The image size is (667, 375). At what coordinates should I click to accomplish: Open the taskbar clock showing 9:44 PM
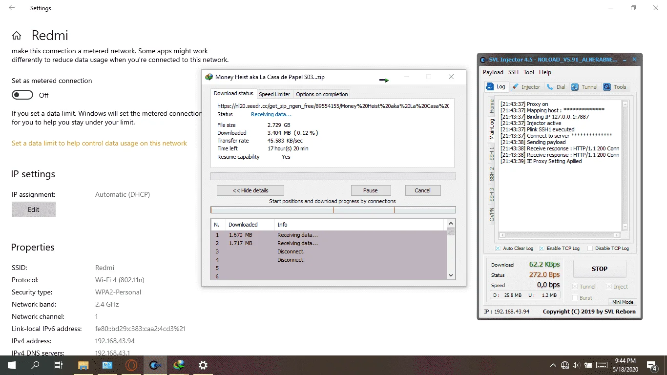click(x=625, y=365)
